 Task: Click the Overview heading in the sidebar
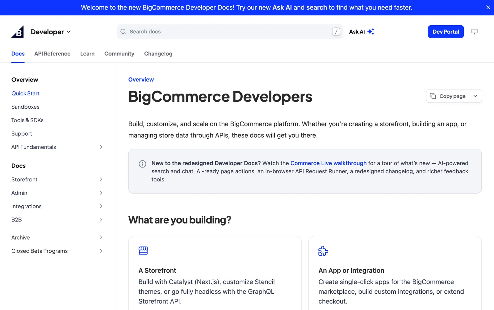(x=25, y=80)
